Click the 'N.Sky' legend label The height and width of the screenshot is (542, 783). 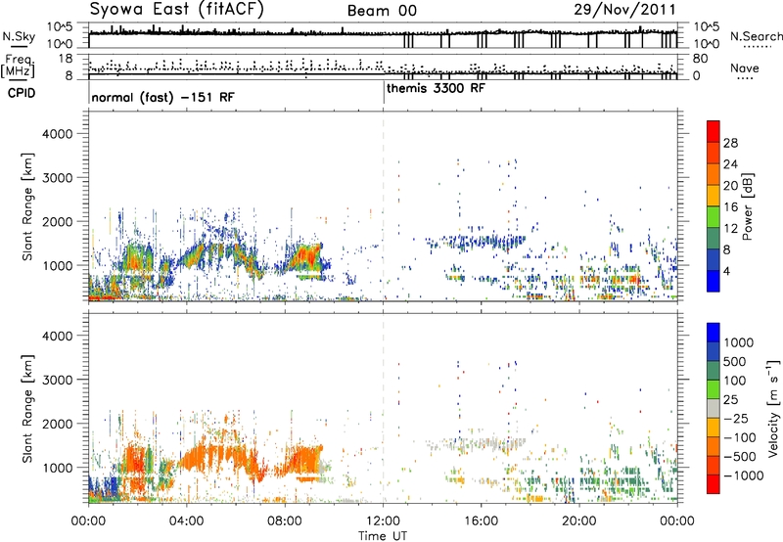(19, 36)
